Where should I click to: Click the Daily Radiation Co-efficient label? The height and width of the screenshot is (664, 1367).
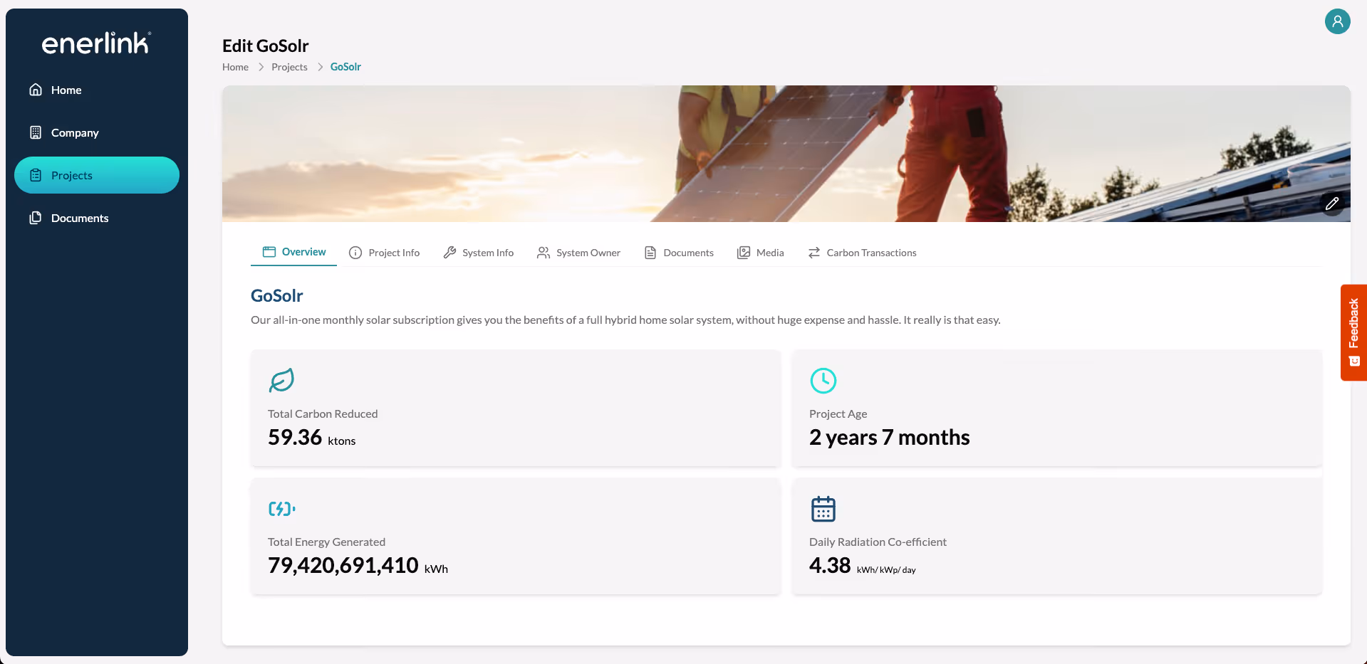(878, 542)
